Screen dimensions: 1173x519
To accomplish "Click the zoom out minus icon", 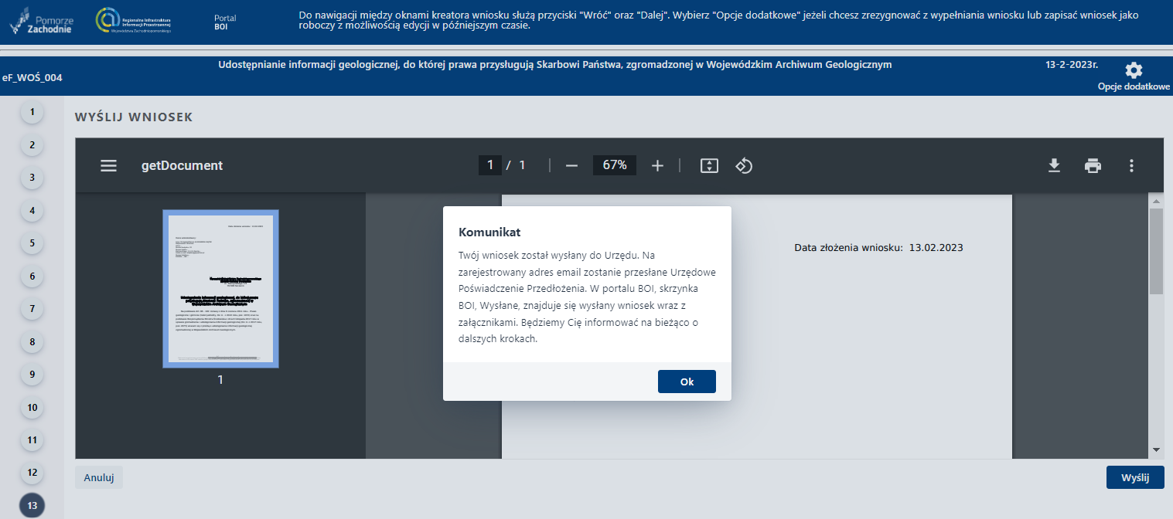I will (x=571, y=165).
